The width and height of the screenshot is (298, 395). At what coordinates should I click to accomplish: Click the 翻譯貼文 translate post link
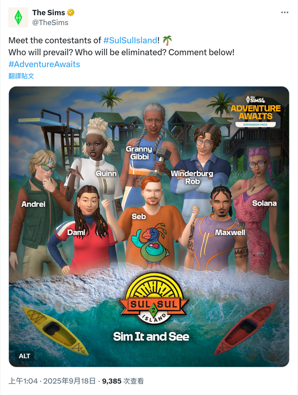click(x=21, y=76)
